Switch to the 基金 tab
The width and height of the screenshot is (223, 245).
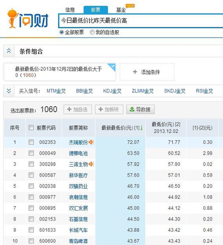[121, 10]
